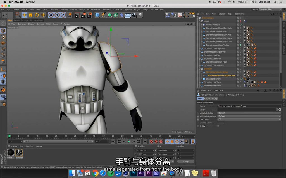This screenshot has width=286, height=178.
Task: Toggle layer box of Stormtrooper Stomach
Action: pos(238,65)
